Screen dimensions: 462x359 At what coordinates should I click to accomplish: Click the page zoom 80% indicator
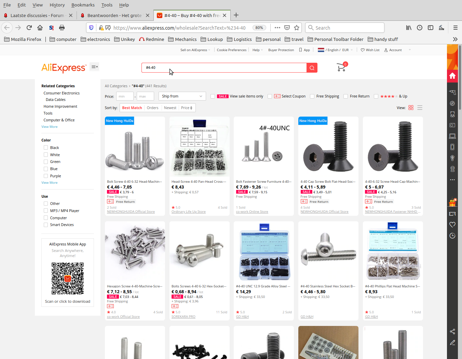pos(259,28)
